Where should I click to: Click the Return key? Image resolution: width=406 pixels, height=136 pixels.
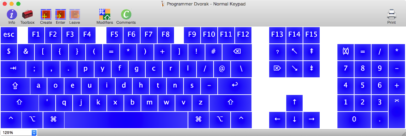[x=235, y=86]
